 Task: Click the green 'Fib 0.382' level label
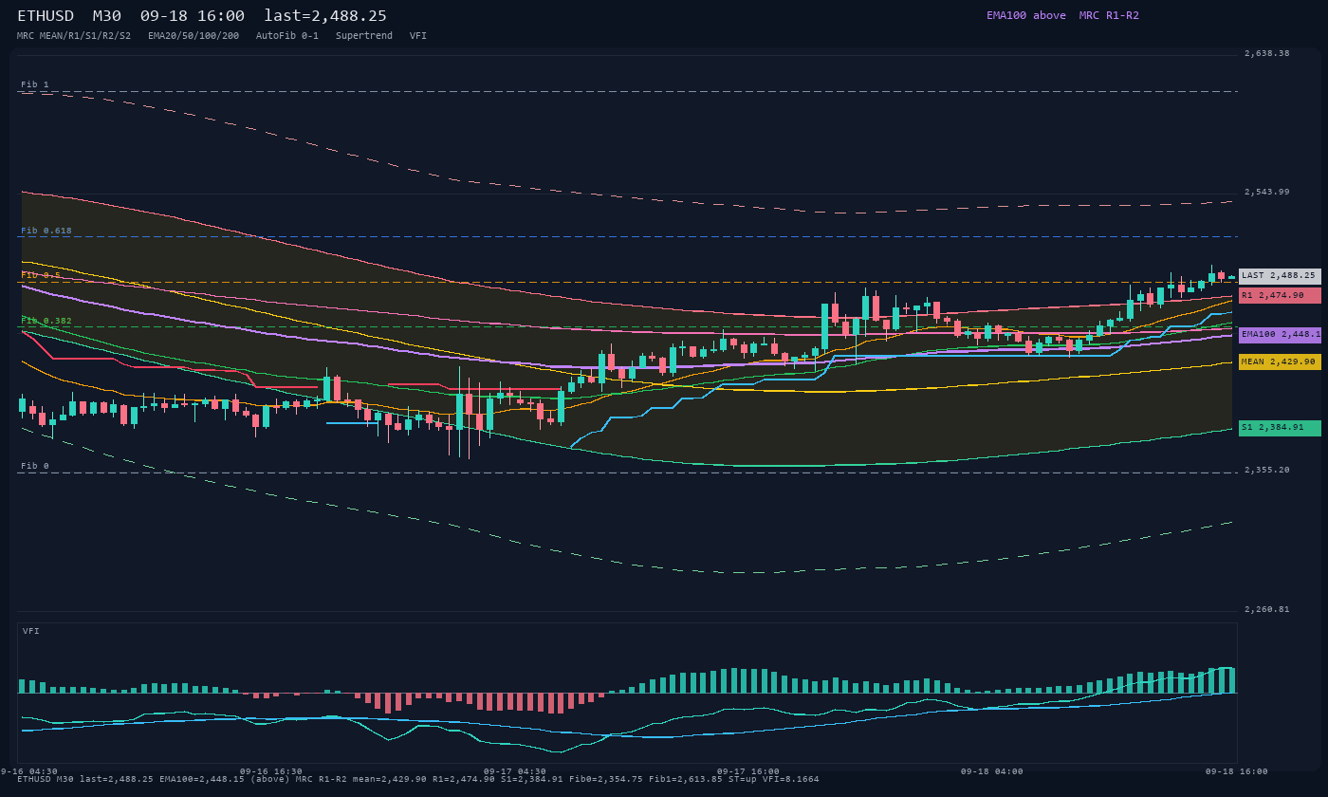[x=46, y=321]
